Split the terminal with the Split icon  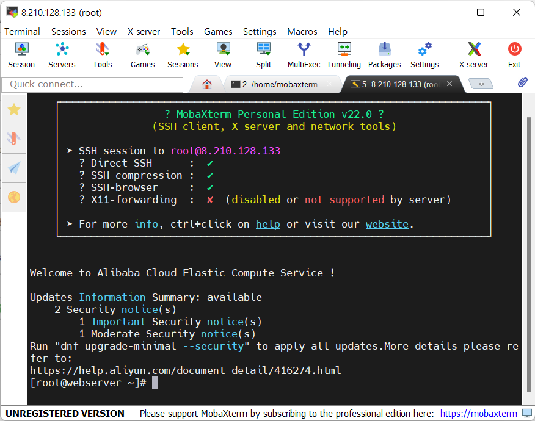264,55
